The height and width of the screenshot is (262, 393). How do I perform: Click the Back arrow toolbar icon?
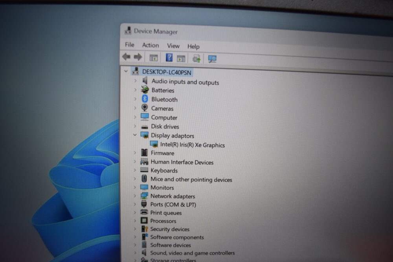(127, 57)
